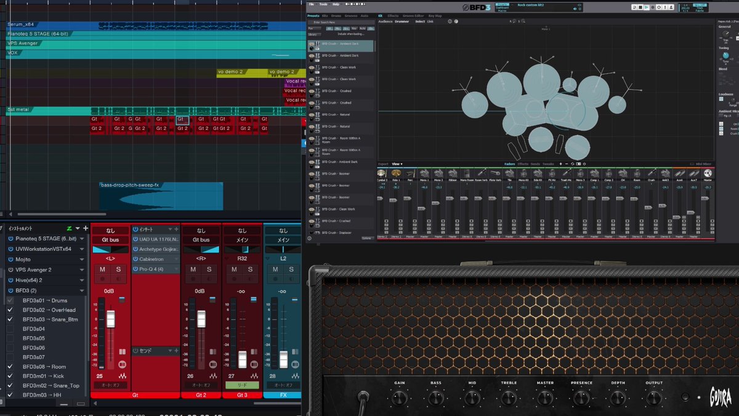Click BFD3 preset search field
739x416 pixels.
(x=341, y=22)
